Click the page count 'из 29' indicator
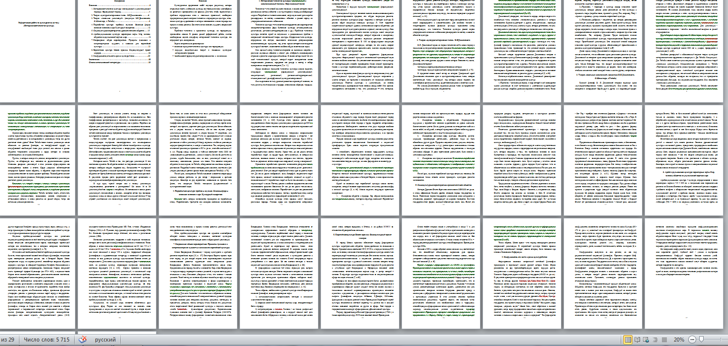Image resolution: width=728 pixels, height=346 pixels. pyautogui.click(x=6, y=340)
